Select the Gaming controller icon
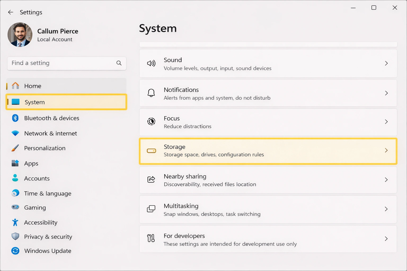This screenshot has width=407, height=271. click(15, 207)
